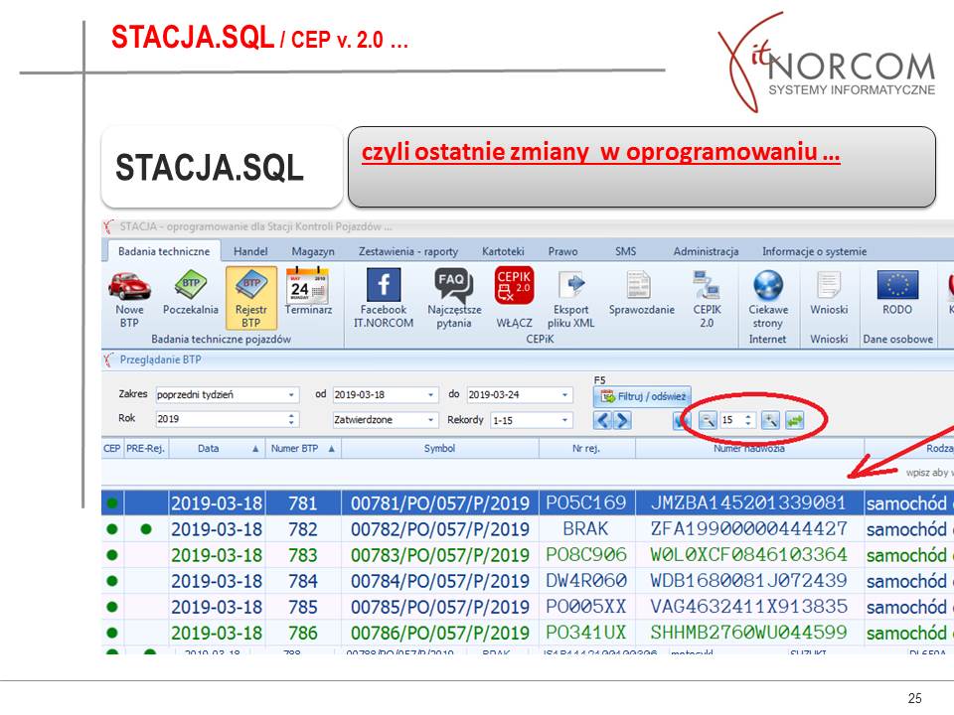Click VIN cell SHHMB2760WU044599
This screenshot has height=715, width=954.
coord(748,633)
